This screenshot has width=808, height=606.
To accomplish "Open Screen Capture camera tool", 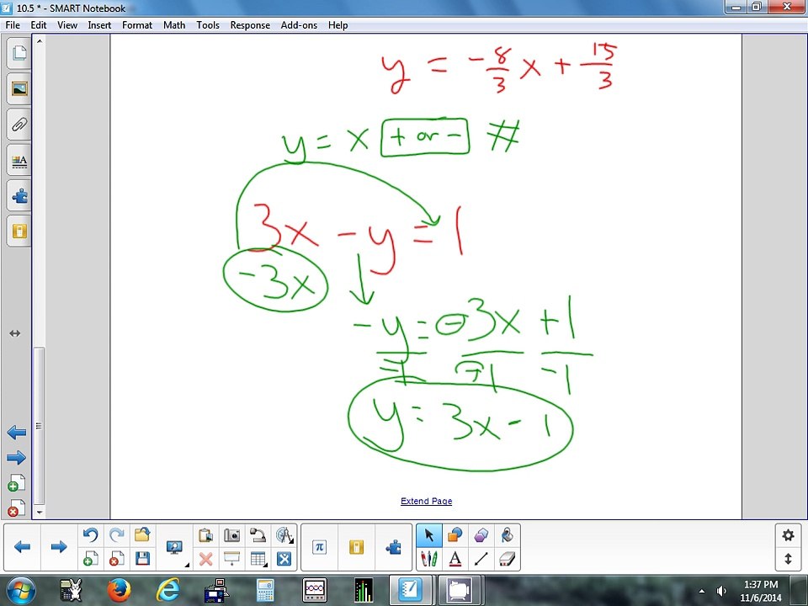I will pyautogui.click(x=232, y=535).
